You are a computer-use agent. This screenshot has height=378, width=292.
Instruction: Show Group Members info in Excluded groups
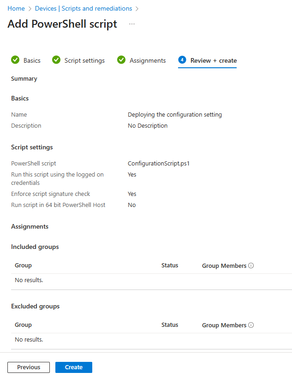click(x=251, y=325)
